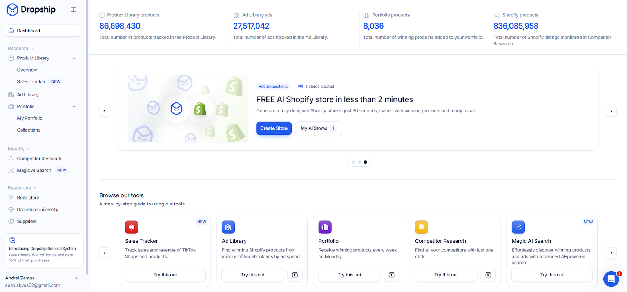Try this out for Portfolio
This screenshot has width=627, height=292.
tap(350, 275)
